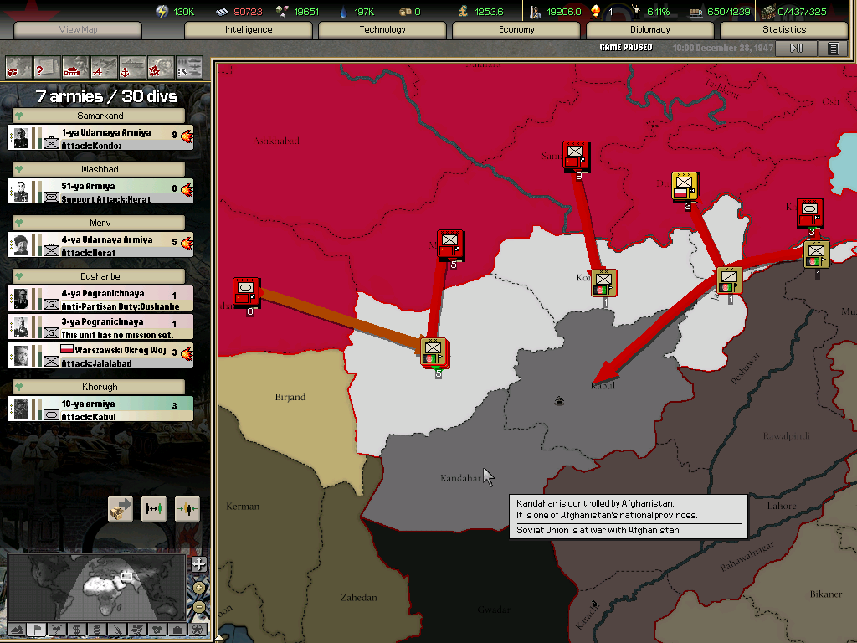
Task: Select the 9-division army counter at Samarkand
Action: tap(575, 155)
